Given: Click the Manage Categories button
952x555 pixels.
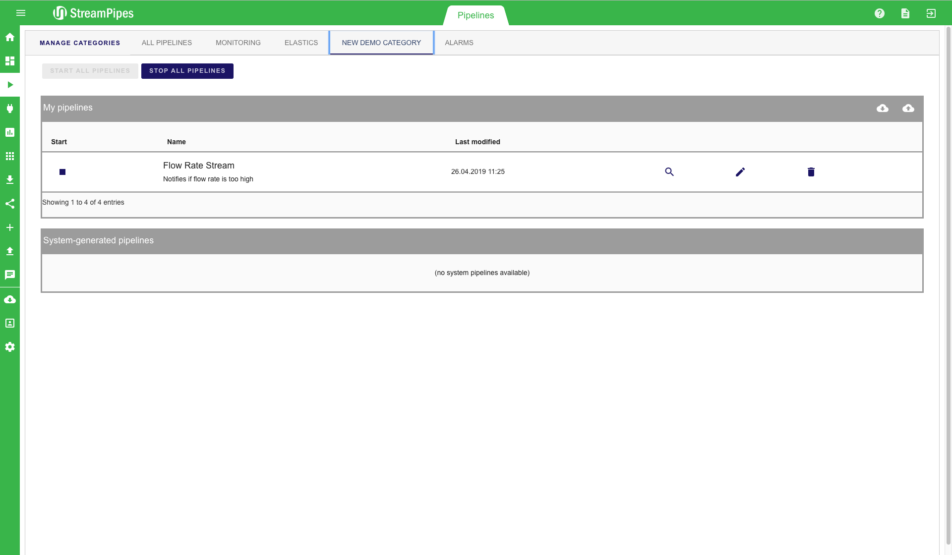Looking at the screenshot, I should [80, 43].
